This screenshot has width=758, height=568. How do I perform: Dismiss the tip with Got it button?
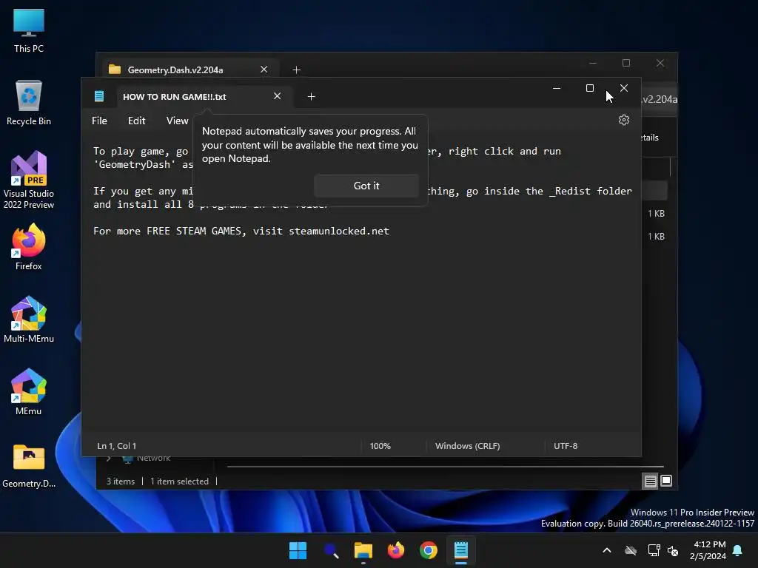(x=366, y=186)
